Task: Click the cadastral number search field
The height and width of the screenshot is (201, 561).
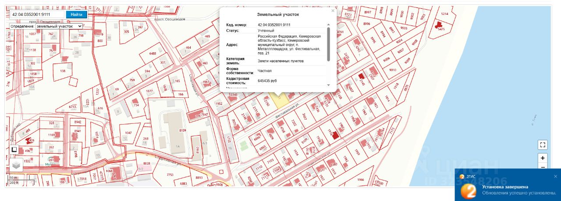Action: point(38,14)
